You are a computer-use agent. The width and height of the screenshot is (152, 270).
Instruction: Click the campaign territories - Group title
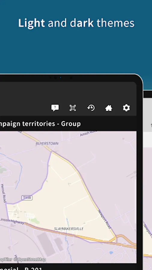[x=40, y=124]
